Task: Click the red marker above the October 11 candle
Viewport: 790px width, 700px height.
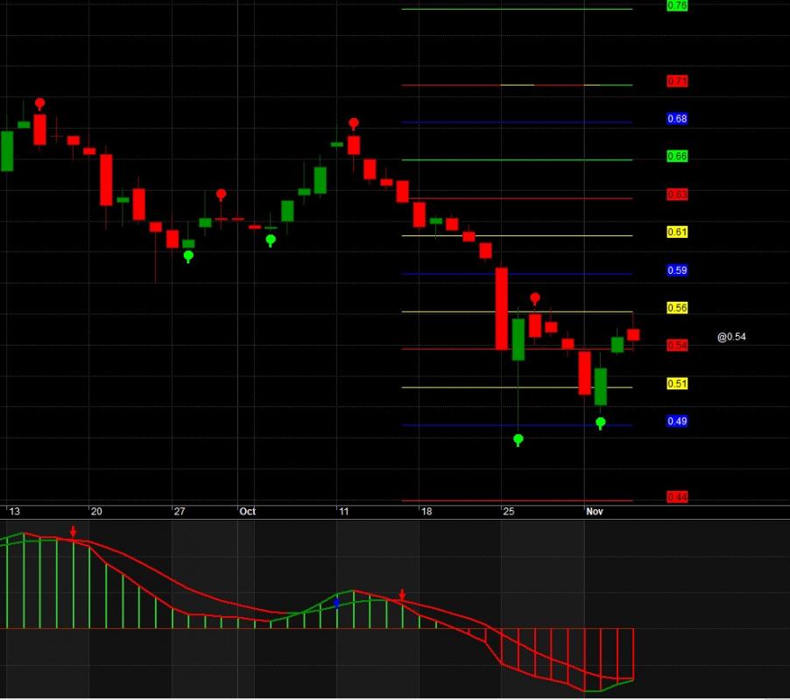Action: click(x=354, y=123)
